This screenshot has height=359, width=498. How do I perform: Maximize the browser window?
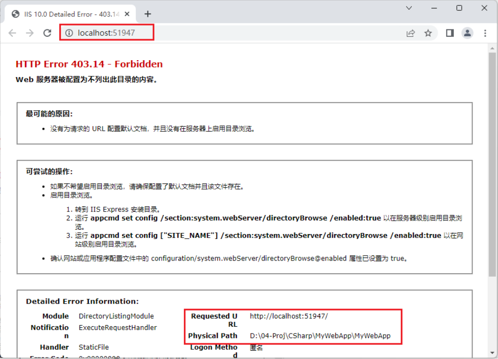459,8
